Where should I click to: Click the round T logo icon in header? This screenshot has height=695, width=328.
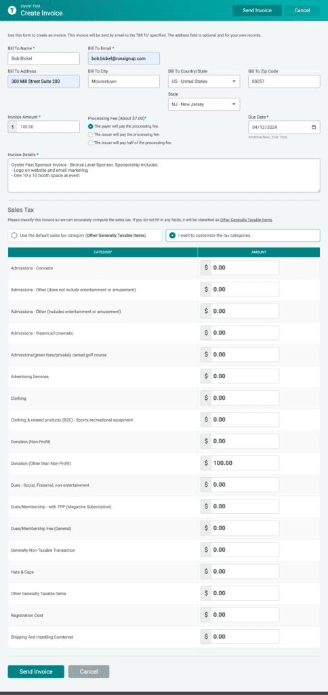tap(12, 11)
